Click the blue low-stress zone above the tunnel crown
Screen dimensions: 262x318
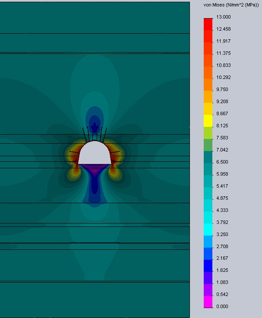[x=95, y=120]
